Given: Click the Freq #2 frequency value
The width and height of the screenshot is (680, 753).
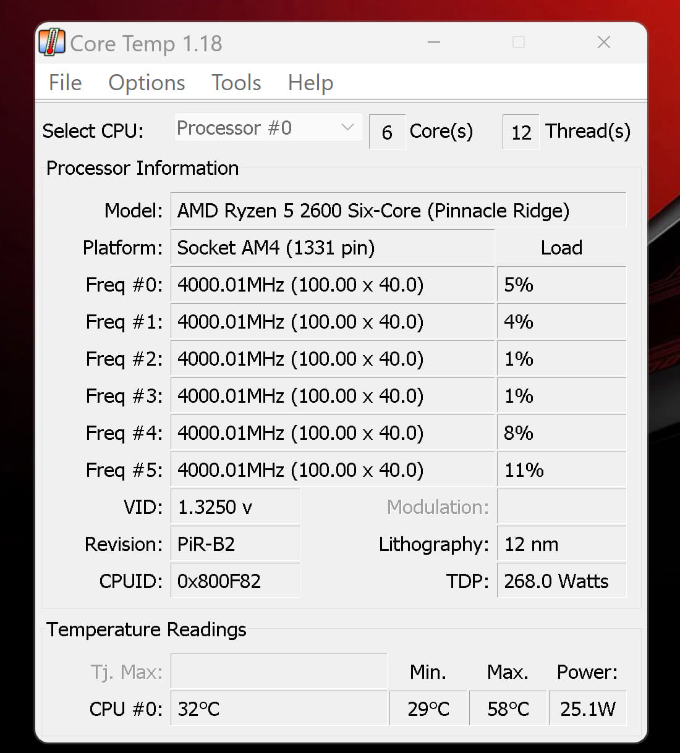Looking at the screenshot, I should 333,358.
